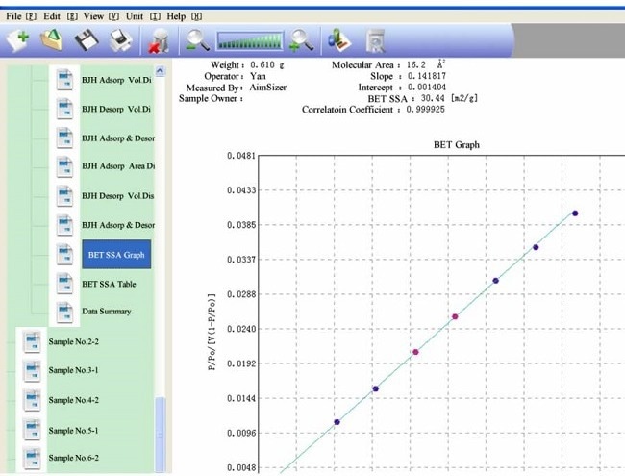Click the document icon beside BET SSA Table
This screenshot has width=625, height=476.
64,284
